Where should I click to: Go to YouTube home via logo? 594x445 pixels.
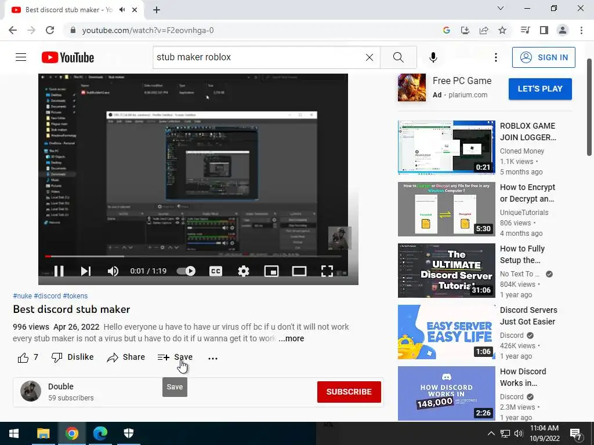click(68, 57)
